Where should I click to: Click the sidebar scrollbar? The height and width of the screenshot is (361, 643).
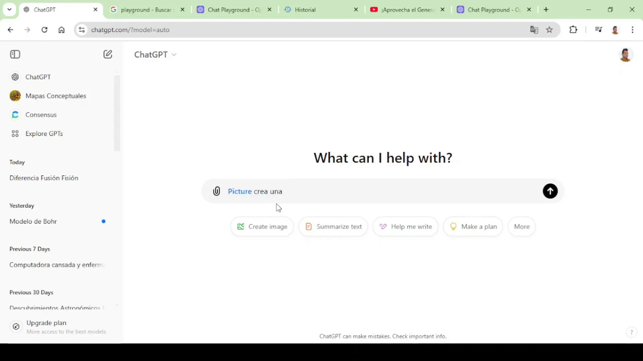117,113
